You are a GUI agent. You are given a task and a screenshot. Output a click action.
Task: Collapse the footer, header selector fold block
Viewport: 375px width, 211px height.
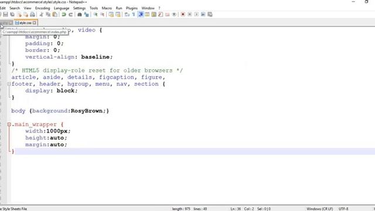pos(9,84)
